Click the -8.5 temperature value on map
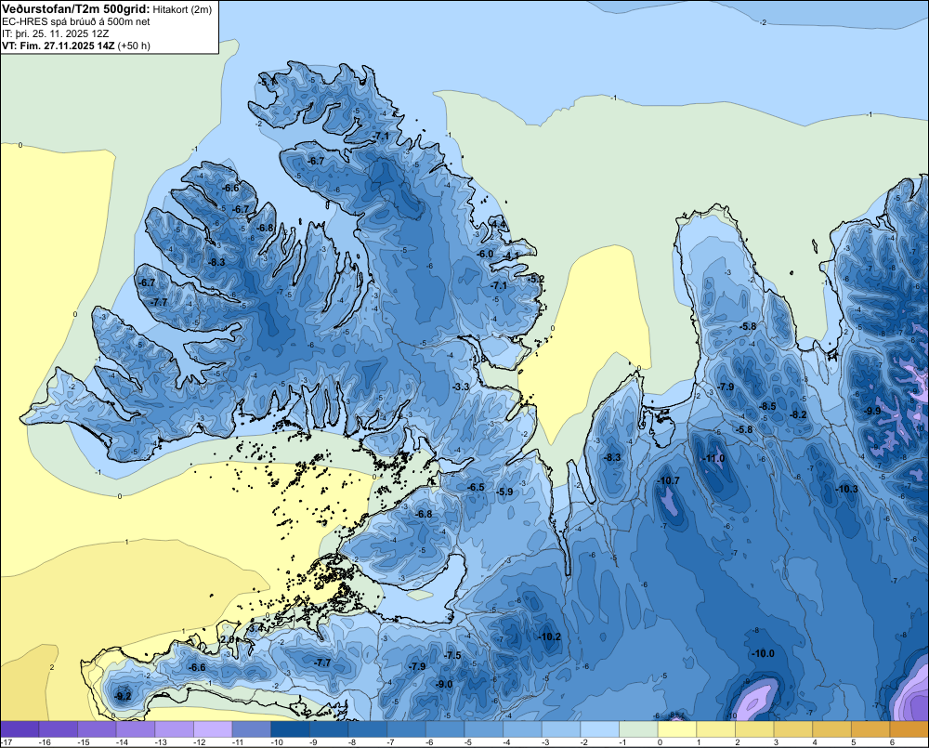Viewport: 929px width, 748px height. pos(768,407)
